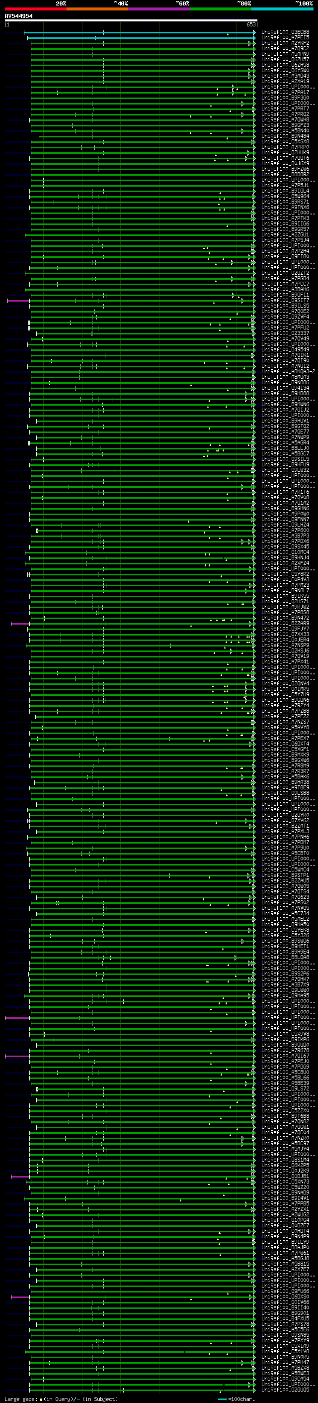Click hit UniRef100_B9HA38
The width and height of the screenshot is (318, 1403).
285,782
